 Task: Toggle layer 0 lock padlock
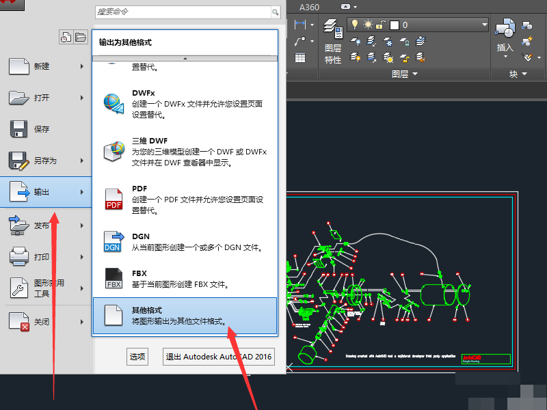point(380,25)
